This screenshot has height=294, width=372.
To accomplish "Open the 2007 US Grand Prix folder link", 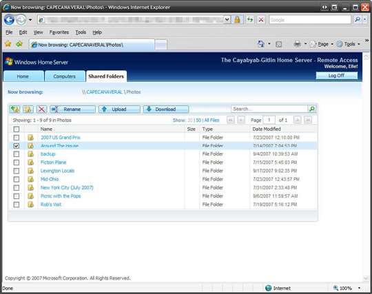I will point(61,138).
